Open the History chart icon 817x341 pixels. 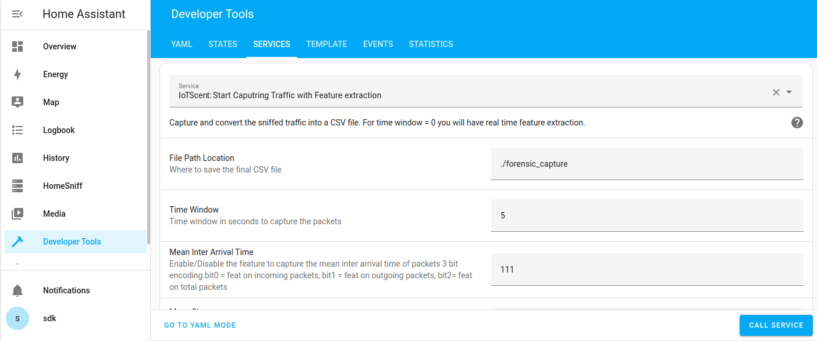coord(17,158)
